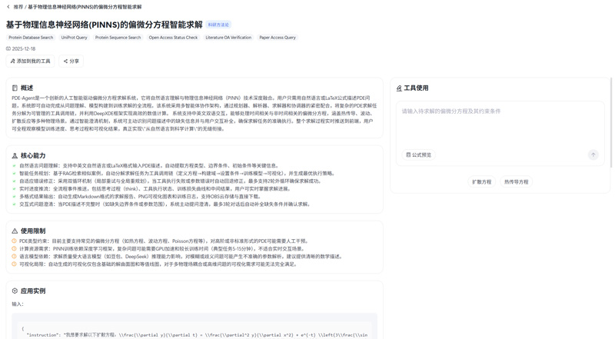The height and width of the screenshot is (339, 615).
Task: Click the Open Access Status Check tag
Action: point(173,38)
